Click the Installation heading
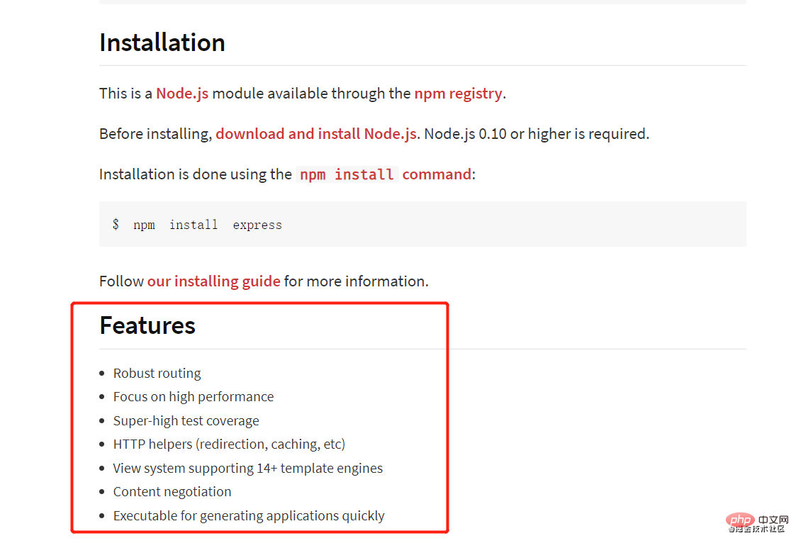 [162, 42]
